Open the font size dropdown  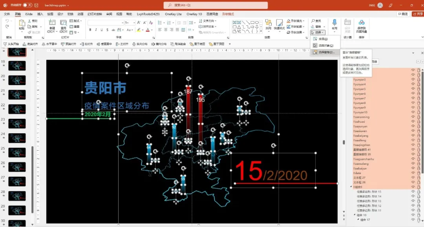[x=134, y=23]
